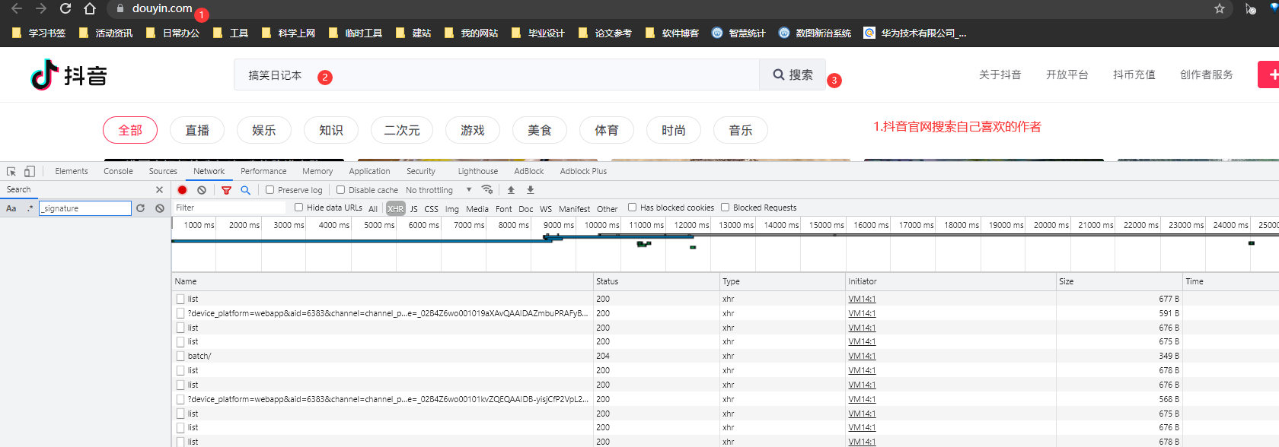The image size is (1279, 447).
Task: Open the 关于抖音 link
Action: (x=1000, y=74)
